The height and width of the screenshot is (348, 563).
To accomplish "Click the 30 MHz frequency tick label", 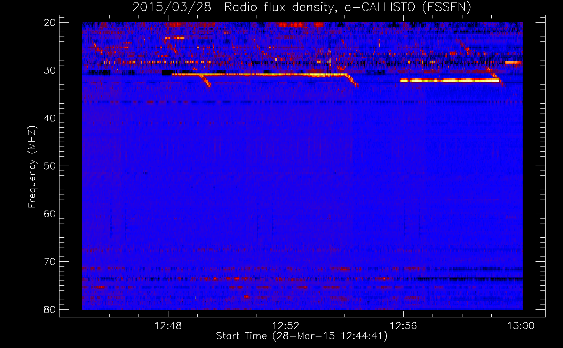I will point(50,70).
